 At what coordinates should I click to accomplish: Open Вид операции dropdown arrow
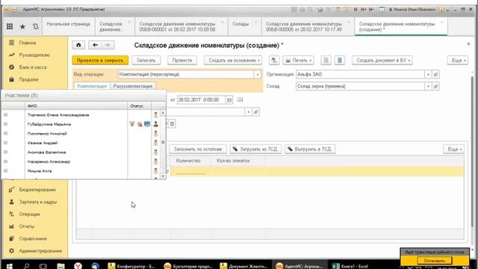[258, 75]
